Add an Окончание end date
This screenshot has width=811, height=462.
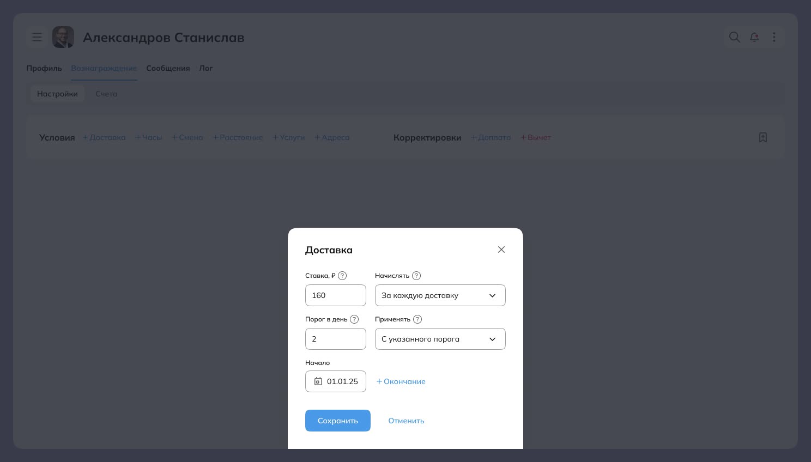401,381
